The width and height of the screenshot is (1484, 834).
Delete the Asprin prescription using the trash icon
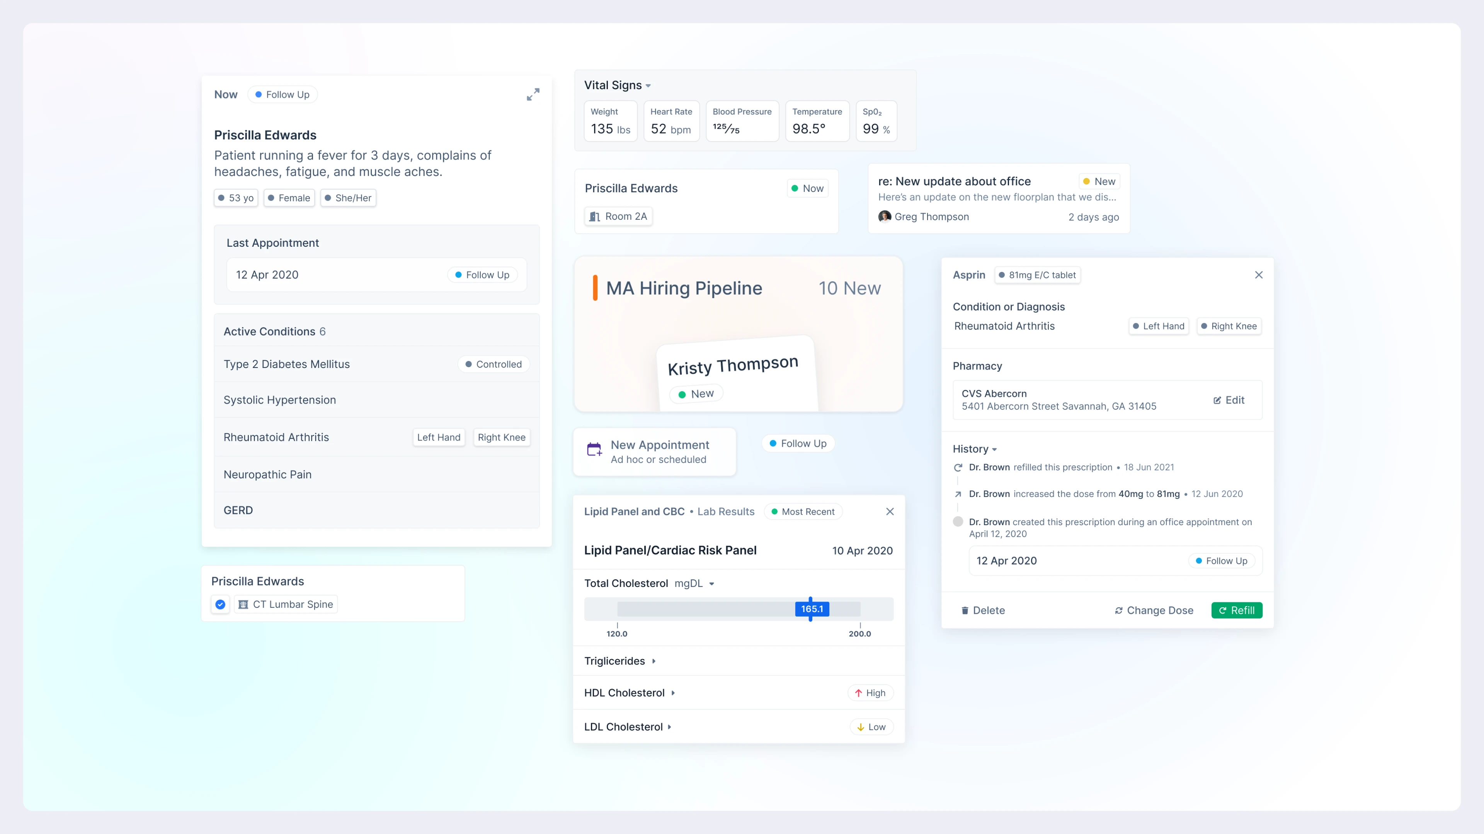[965, 610]
